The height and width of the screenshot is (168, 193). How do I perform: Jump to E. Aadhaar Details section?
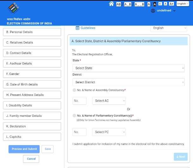point(32,64)
